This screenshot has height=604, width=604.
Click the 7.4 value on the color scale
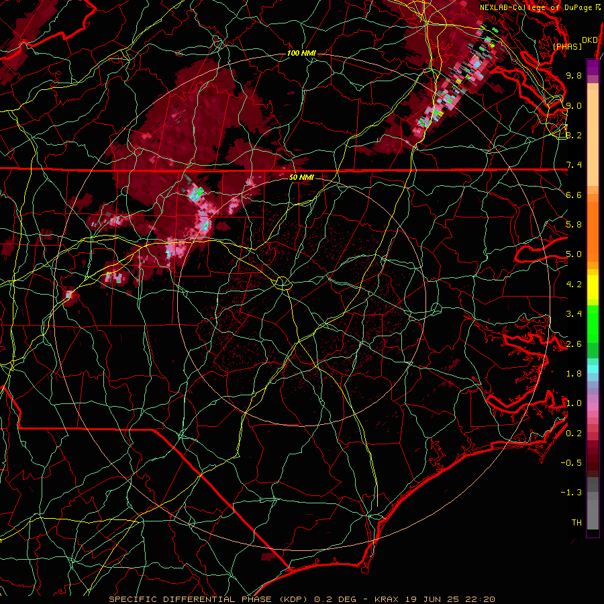point(574,165)
